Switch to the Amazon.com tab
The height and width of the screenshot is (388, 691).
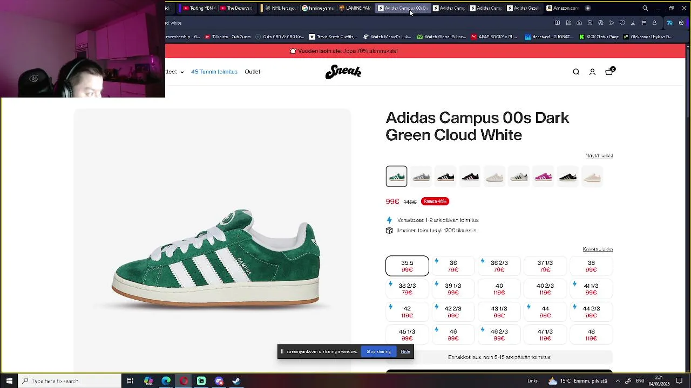562,8
